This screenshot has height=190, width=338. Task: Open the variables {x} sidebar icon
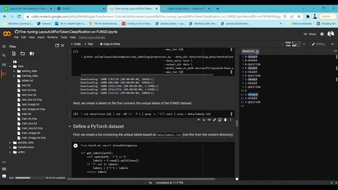(4, 64)
